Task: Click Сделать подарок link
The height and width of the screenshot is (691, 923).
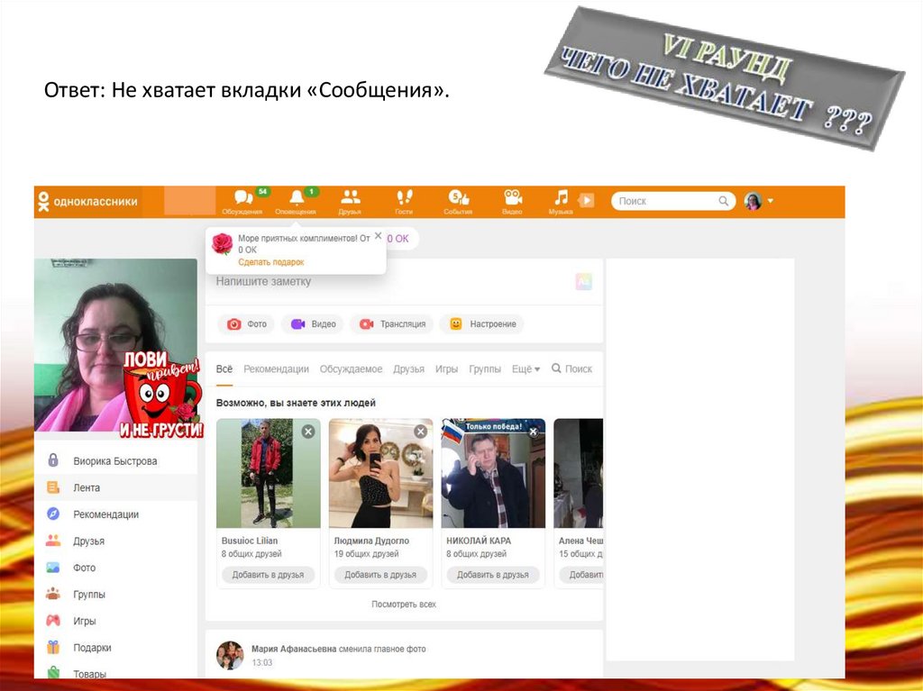Action: (270, 262)
